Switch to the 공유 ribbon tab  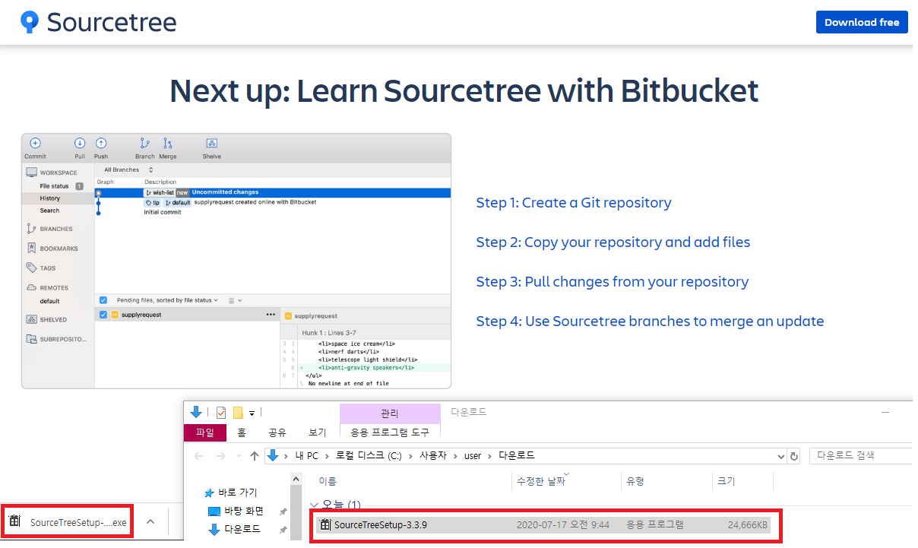coord(277,432)
